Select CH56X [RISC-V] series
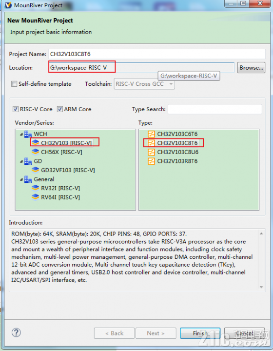 click(x=61, y=152)
